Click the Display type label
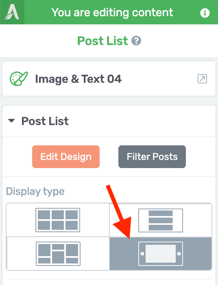The height and width of the screenshot is (285, 218). (35, 192)
